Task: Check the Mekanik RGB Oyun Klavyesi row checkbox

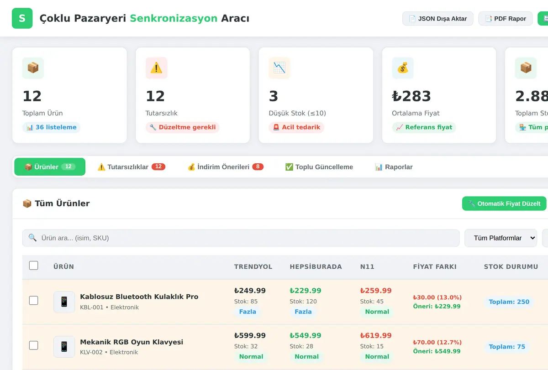Action: point(33,345)
